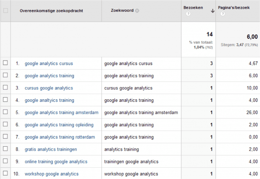
Task: Sort by the Bezoeken column header
Action: pyautogui.click(x=193, y=7)
